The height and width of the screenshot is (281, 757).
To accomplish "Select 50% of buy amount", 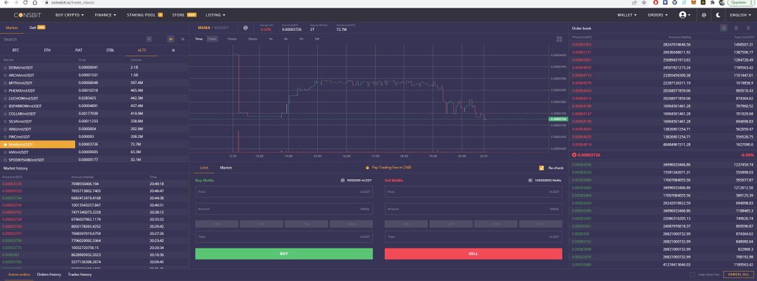I will [261, 224].
